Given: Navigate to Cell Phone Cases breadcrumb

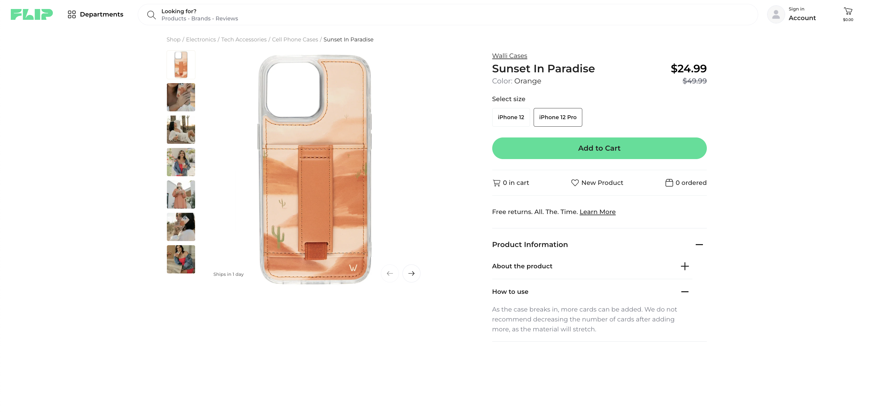Looking at the screenshot, I should [x=295, y=40].
